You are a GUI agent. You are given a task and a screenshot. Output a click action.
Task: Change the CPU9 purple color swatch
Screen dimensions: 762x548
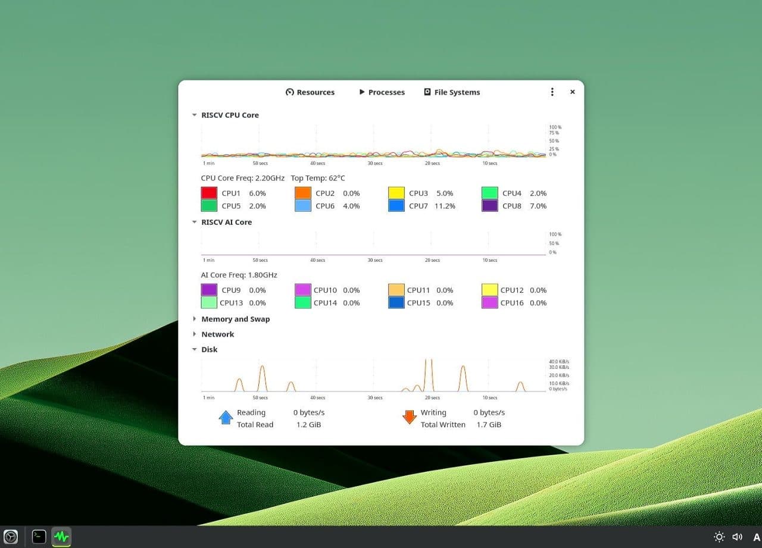(x=209, y=290)
